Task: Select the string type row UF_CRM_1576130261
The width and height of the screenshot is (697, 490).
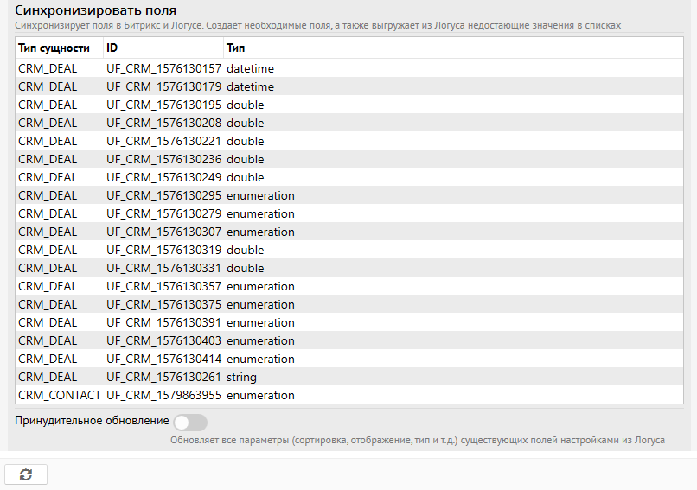Action: tap(164, 377)
